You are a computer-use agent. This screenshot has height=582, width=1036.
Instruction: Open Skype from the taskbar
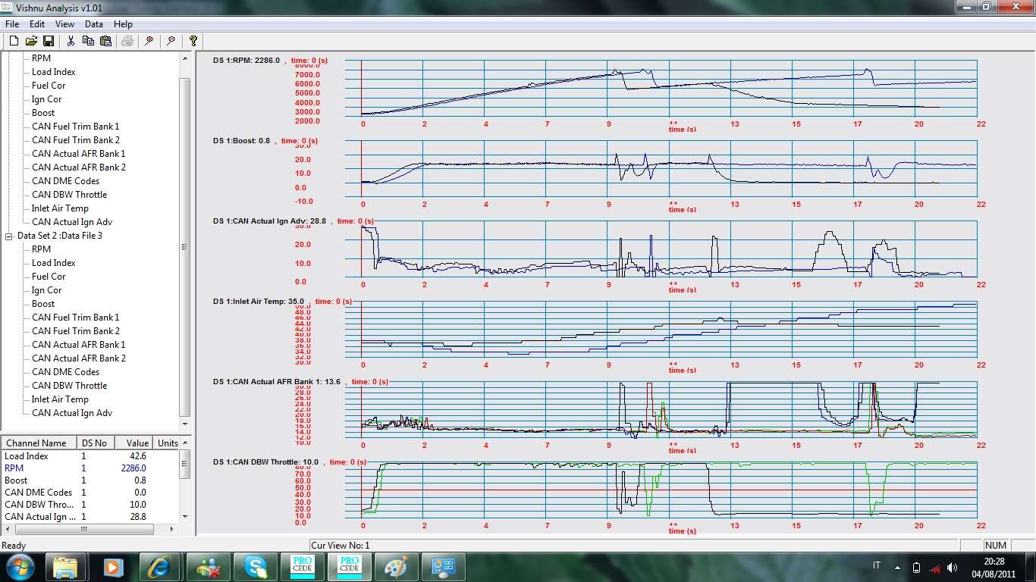click(x=256, y=566)
